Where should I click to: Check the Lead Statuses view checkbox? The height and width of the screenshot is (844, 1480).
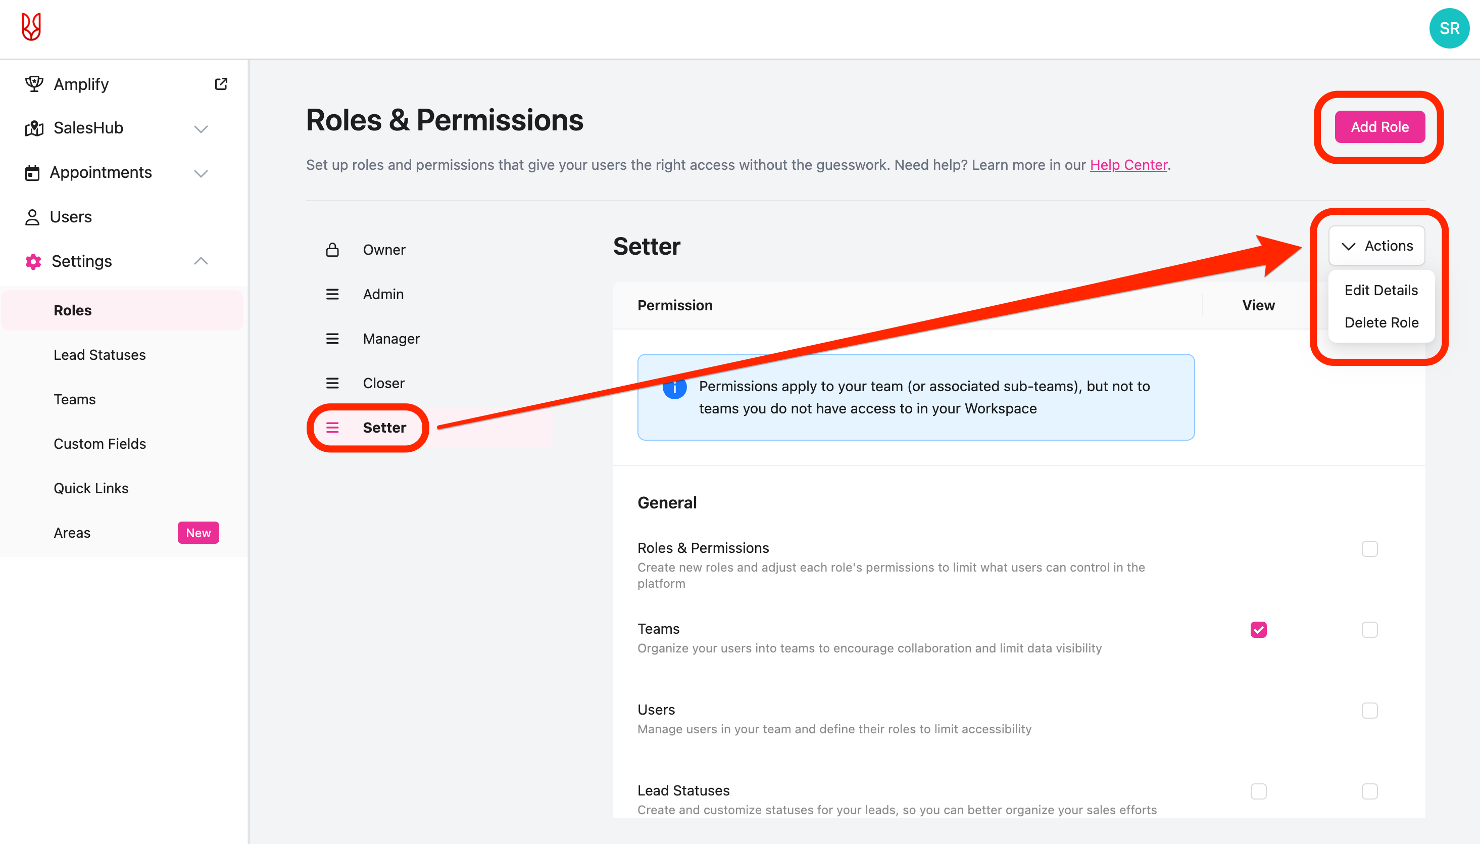[1258, 791]
